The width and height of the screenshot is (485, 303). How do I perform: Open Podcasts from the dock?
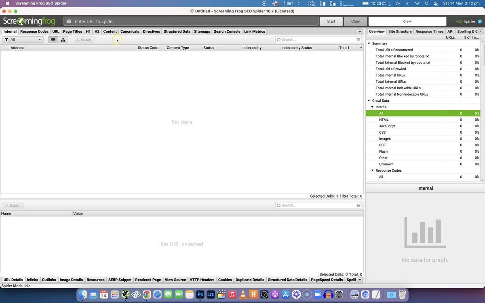point(275,295)
